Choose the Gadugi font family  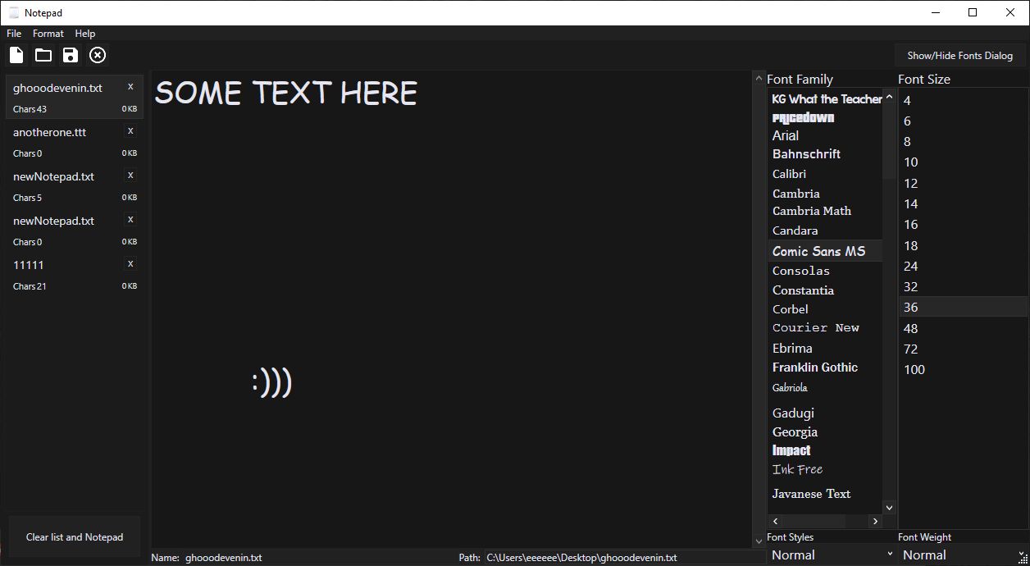pyautogui.click(x=825, y=413)
